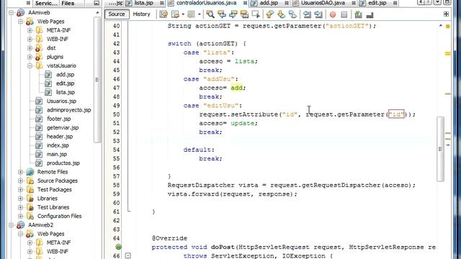Uncomment selected lines icon

(x=370, y=14)
